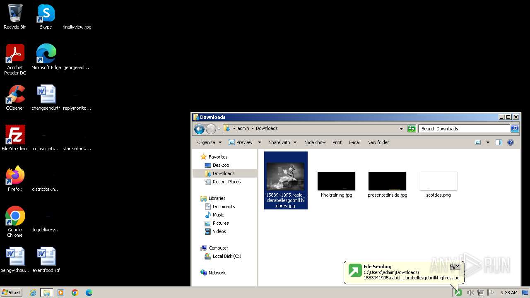Select the finaltraining.jpg file
530x298 pixels.
pyautogui.click(x=336, y=185)
